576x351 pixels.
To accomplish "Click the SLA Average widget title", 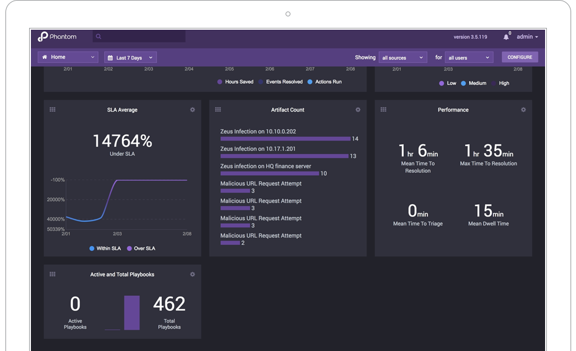I will [x=122, y=110].
